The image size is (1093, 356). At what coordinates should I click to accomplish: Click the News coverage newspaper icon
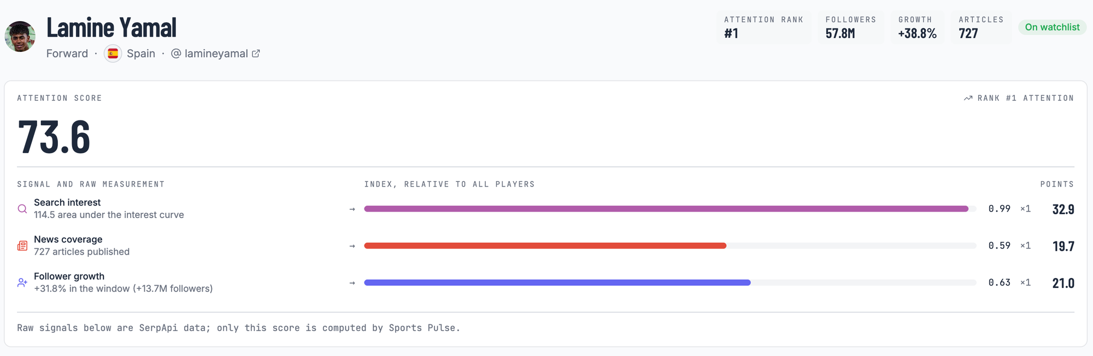(22, 246)
